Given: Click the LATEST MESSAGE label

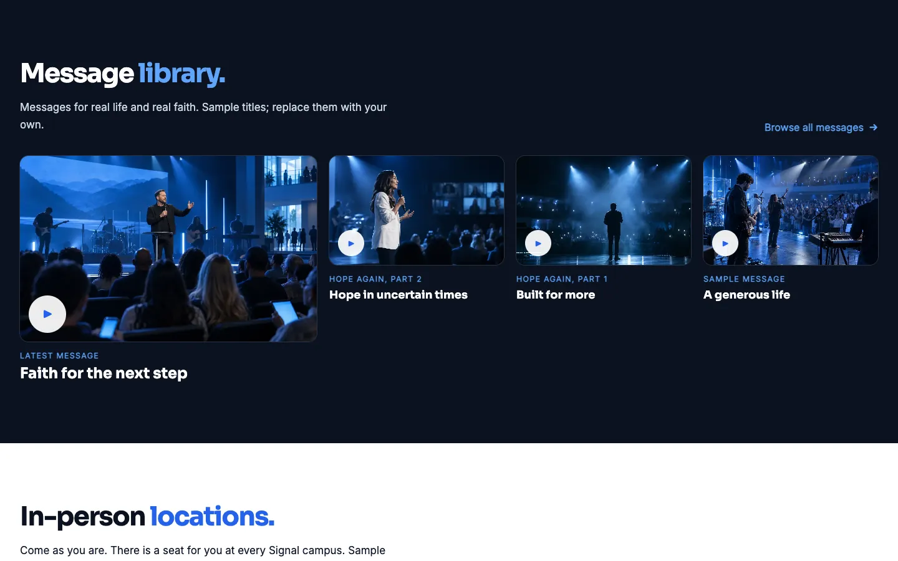Looking at the screenshot, I should pos(59,356).
